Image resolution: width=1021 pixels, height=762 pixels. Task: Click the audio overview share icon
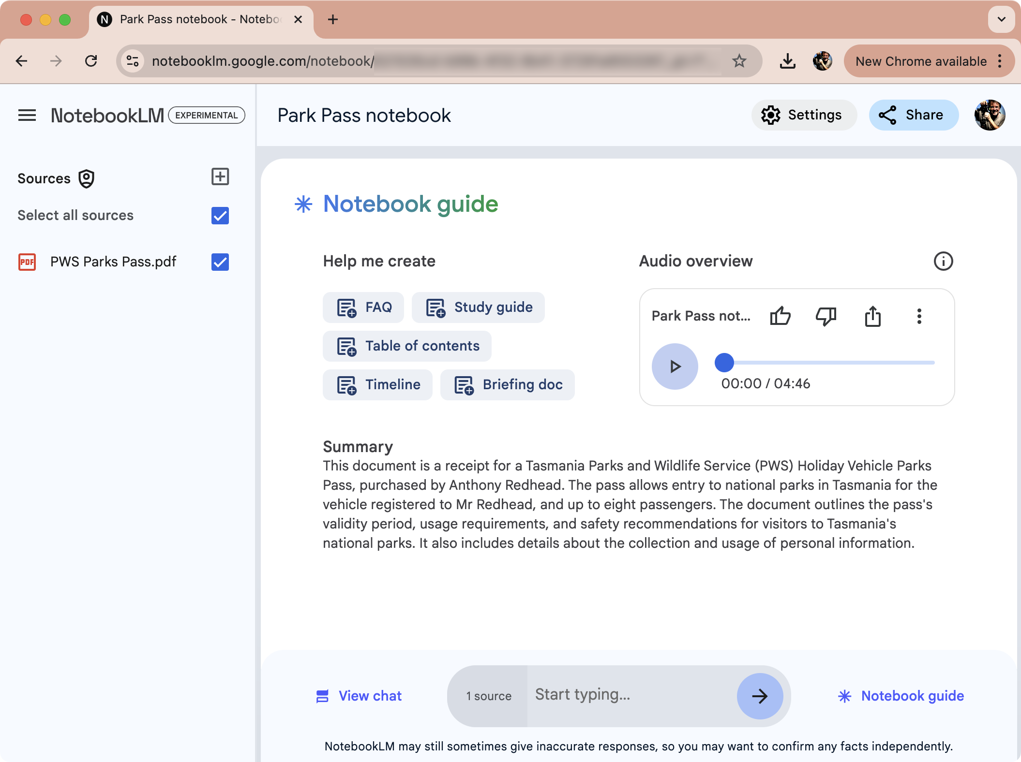pyautogui.click(x=872, y=316)
